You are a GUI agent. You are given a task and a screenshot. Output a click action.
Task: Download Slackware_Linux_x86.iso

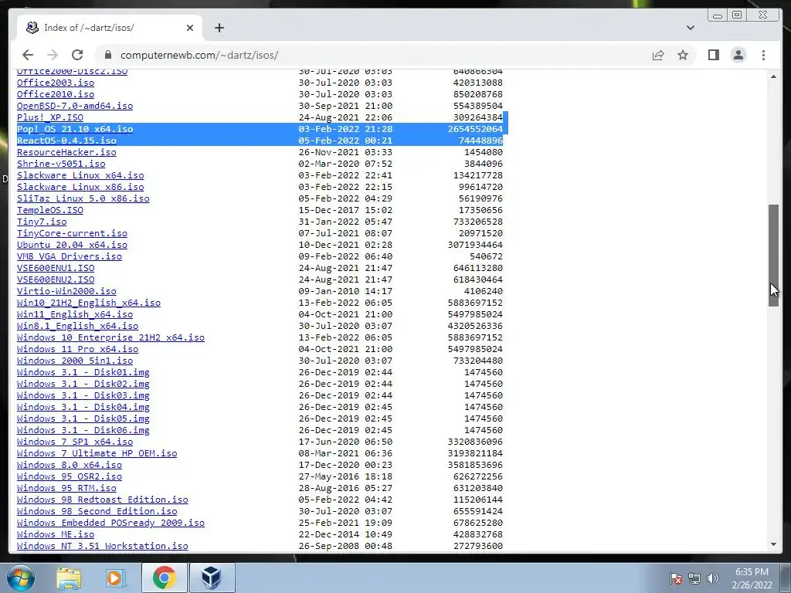(80, 187)
